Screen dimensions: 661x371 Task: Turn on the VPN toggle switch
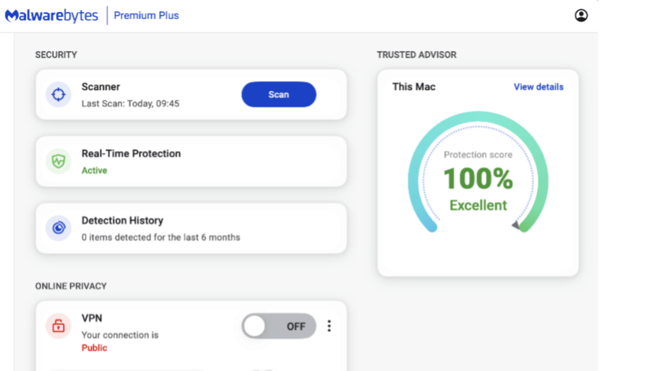[279, 326]
